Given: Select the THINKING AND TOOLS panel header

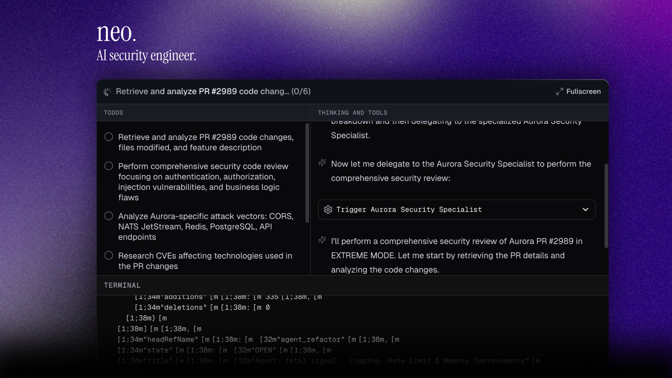Looking at the screenshot, I should (352, 113).
